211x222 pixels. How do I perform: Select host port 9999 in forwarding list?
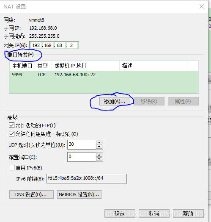point(17,75)
